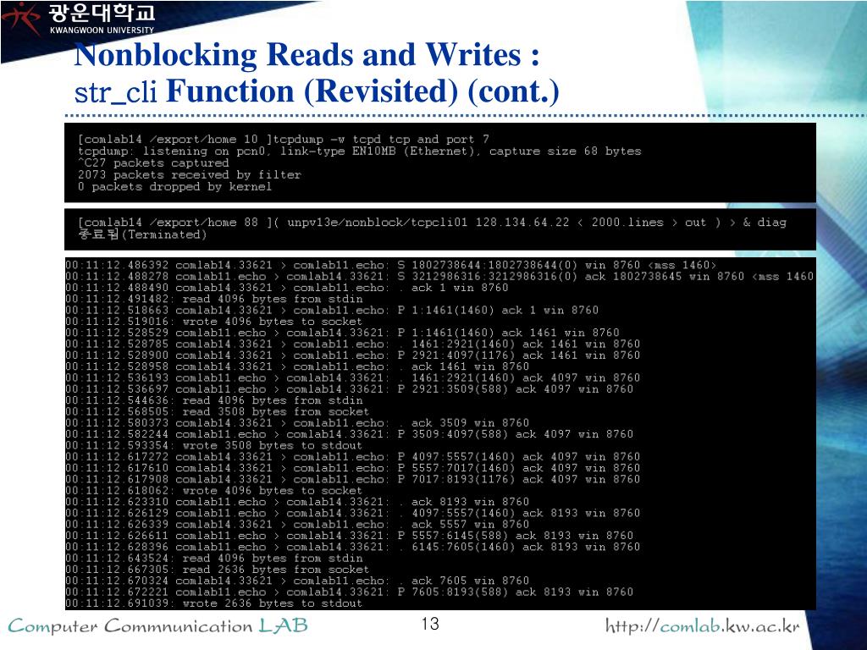The width and height of the screenshot is (867, 650).
Task: Click the 00:11:12.618062 'wrote 4096 bytes to socket' line
Action: [214, 491]
